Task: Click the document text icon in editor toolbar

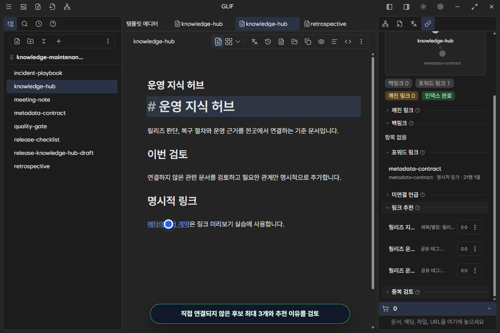Action: click(x=281, y=42)
